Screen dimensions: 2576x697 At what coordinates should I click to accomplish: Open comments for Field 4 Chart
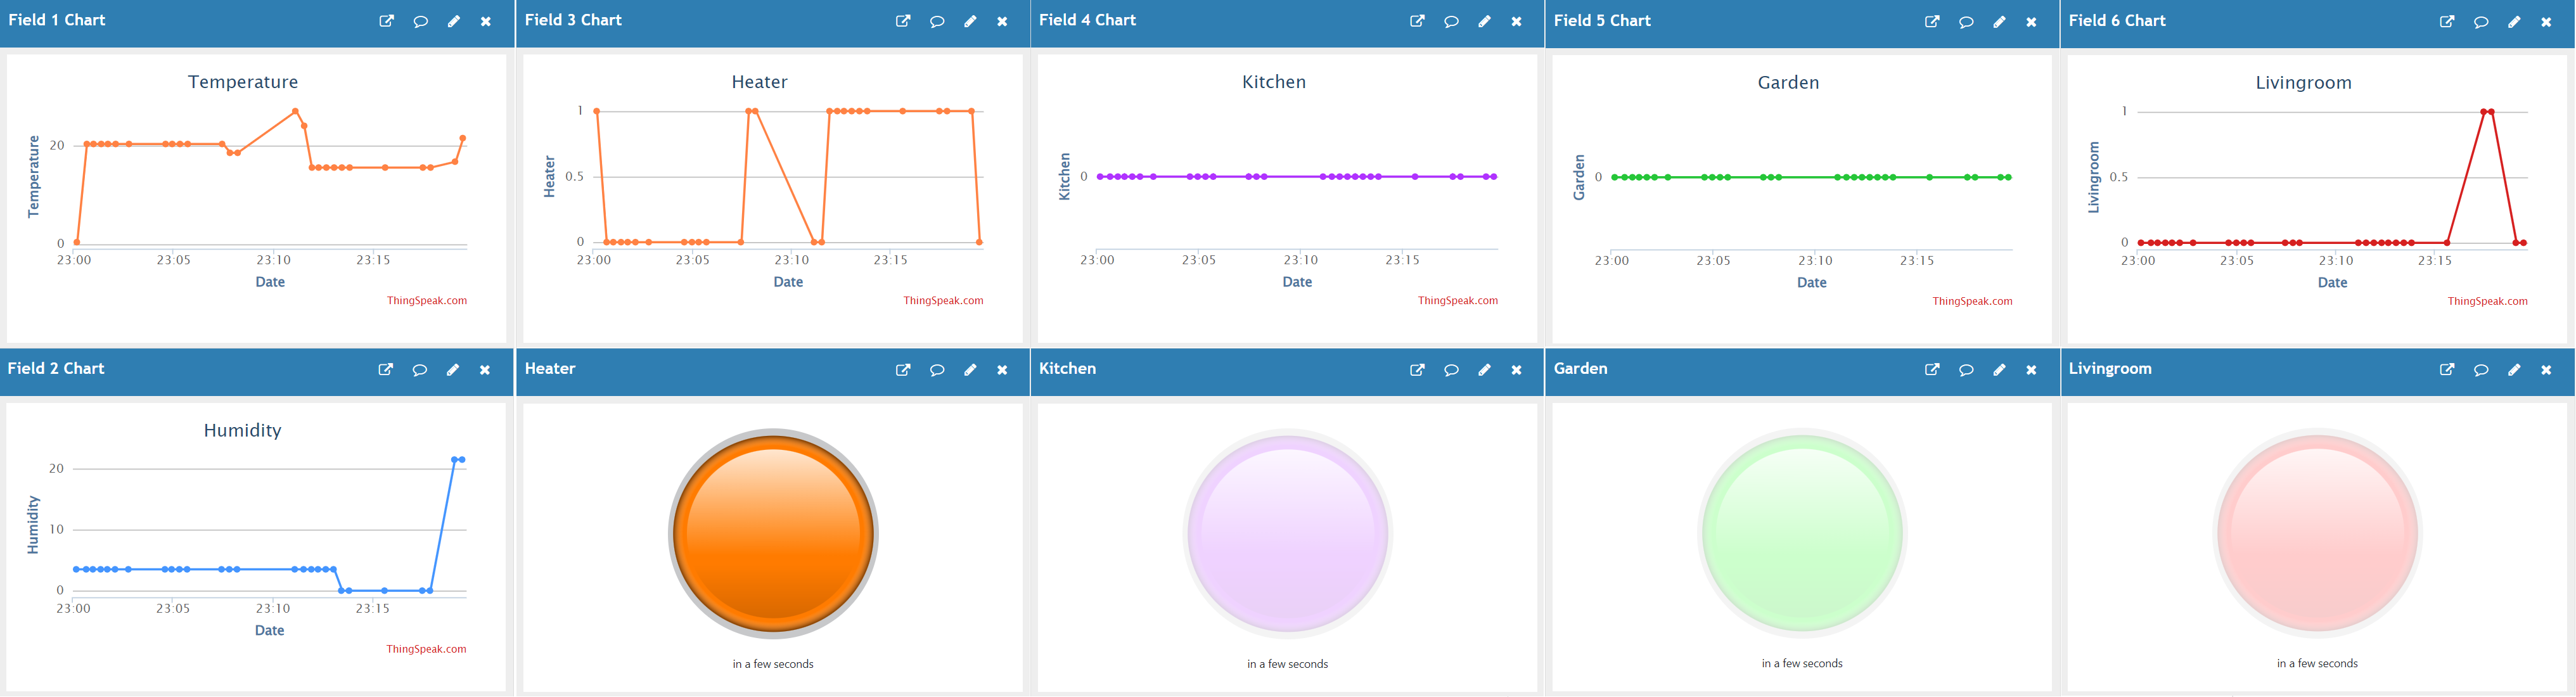tap(1451, 21)
